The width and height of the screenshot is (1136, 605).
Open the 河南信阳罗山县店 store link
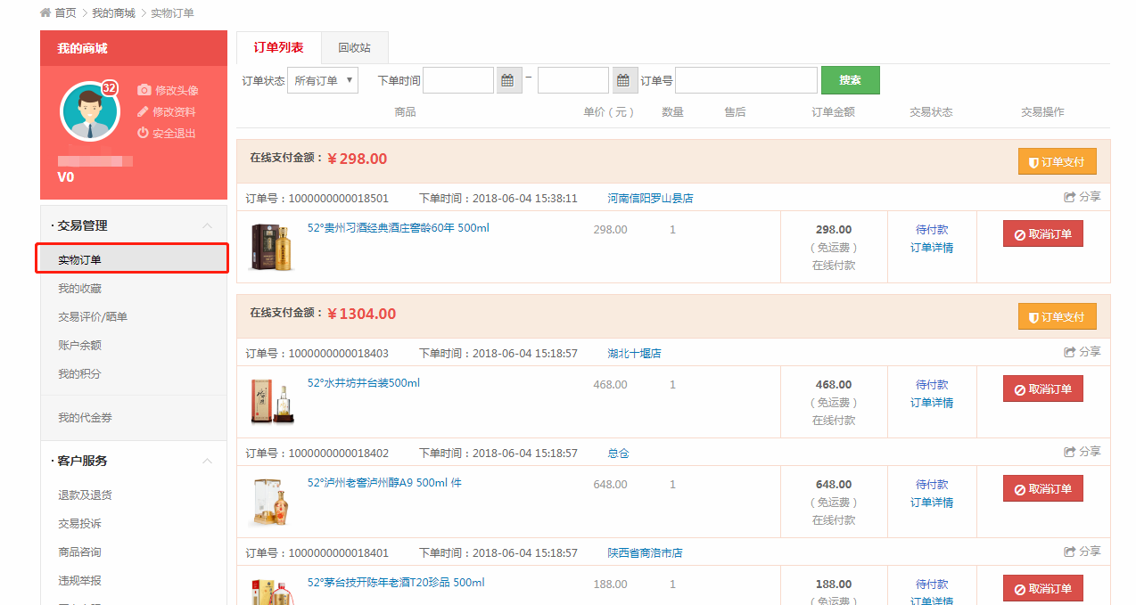coord(650,198)
